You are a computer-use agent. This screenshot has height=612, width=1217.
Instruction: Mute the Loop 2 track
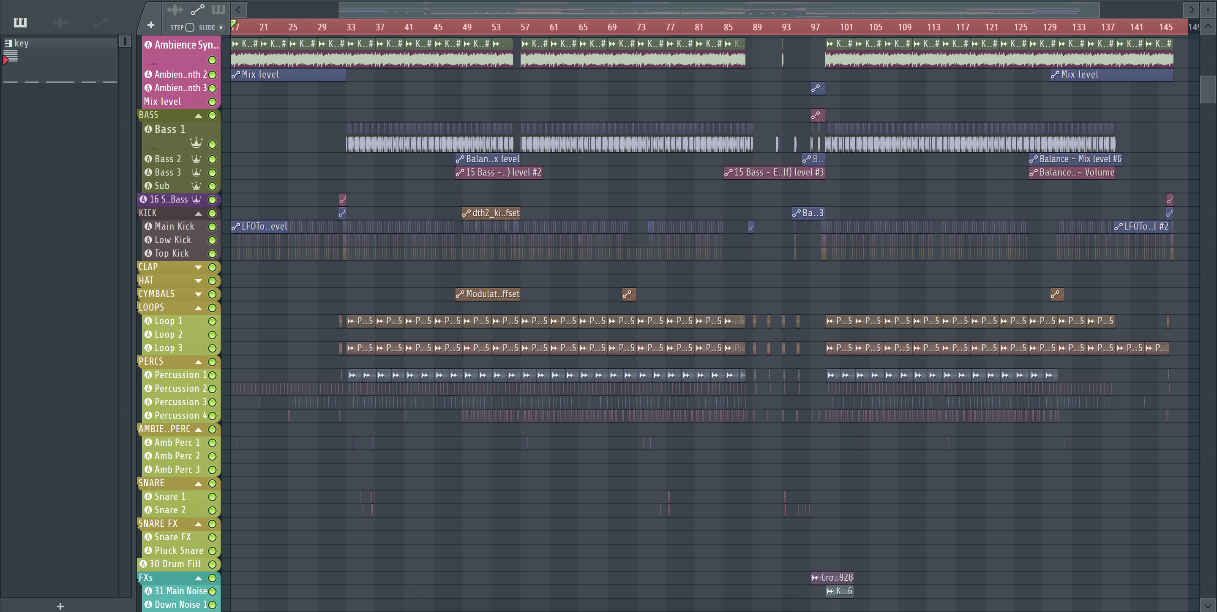tap(213, 335)
